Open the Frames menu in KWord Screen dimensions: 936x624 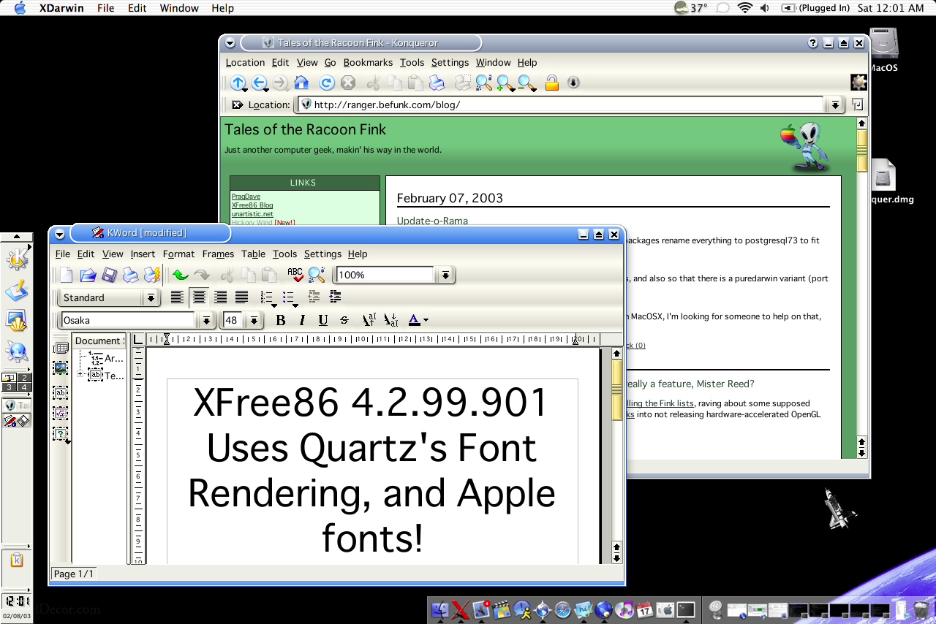coord(218,254)
